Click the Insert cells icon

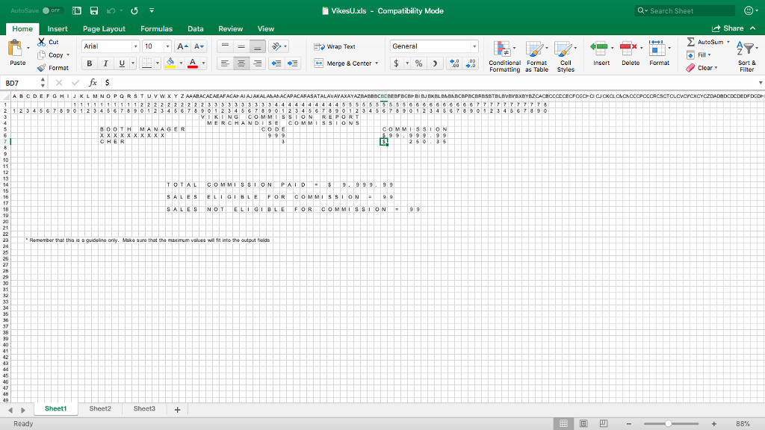(x=599, y=48)
